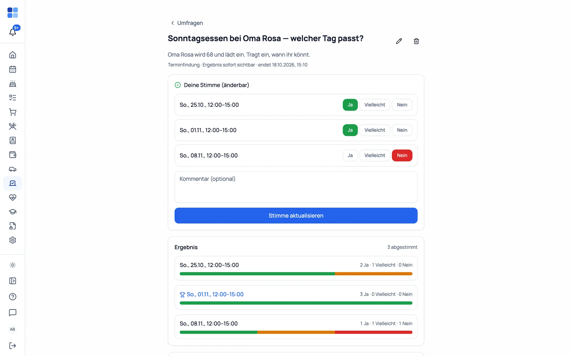Image resolution: width=570 pixels, height=356 pixels.
Task: Open the AB user avatar
Action: (13, 329)
